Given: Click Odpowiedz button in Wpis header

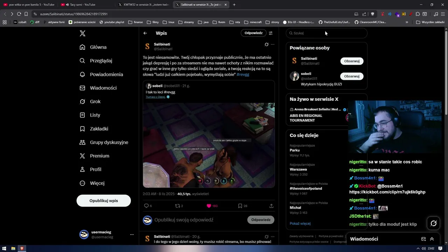Looking at the screenshot, I should (253, 33).
